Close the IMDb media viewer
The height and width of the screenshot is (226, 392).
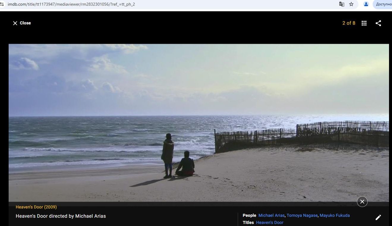tap(22, 23)
